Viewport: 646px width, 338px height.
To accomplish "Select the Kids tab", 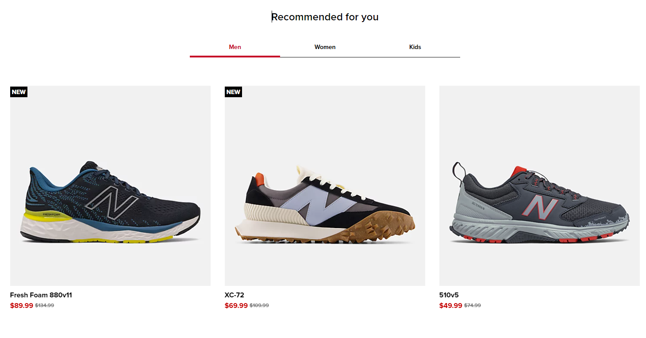I will pyautogui.click(x=415, y=47).
